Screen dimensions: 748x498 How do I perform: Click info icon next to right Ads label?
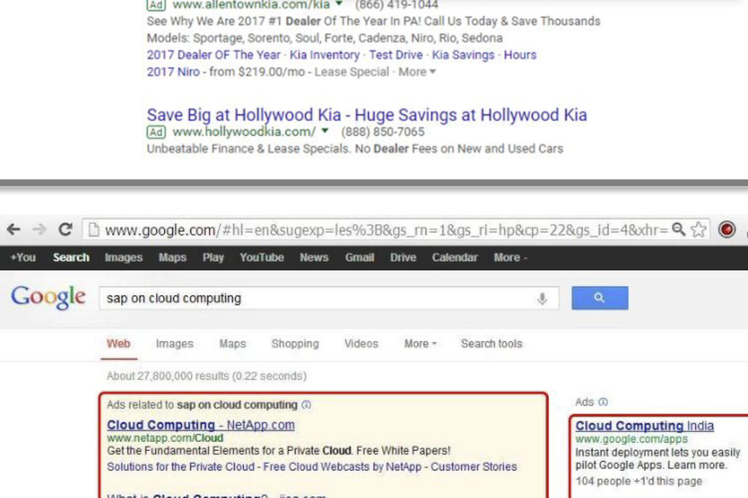(603, 402)
